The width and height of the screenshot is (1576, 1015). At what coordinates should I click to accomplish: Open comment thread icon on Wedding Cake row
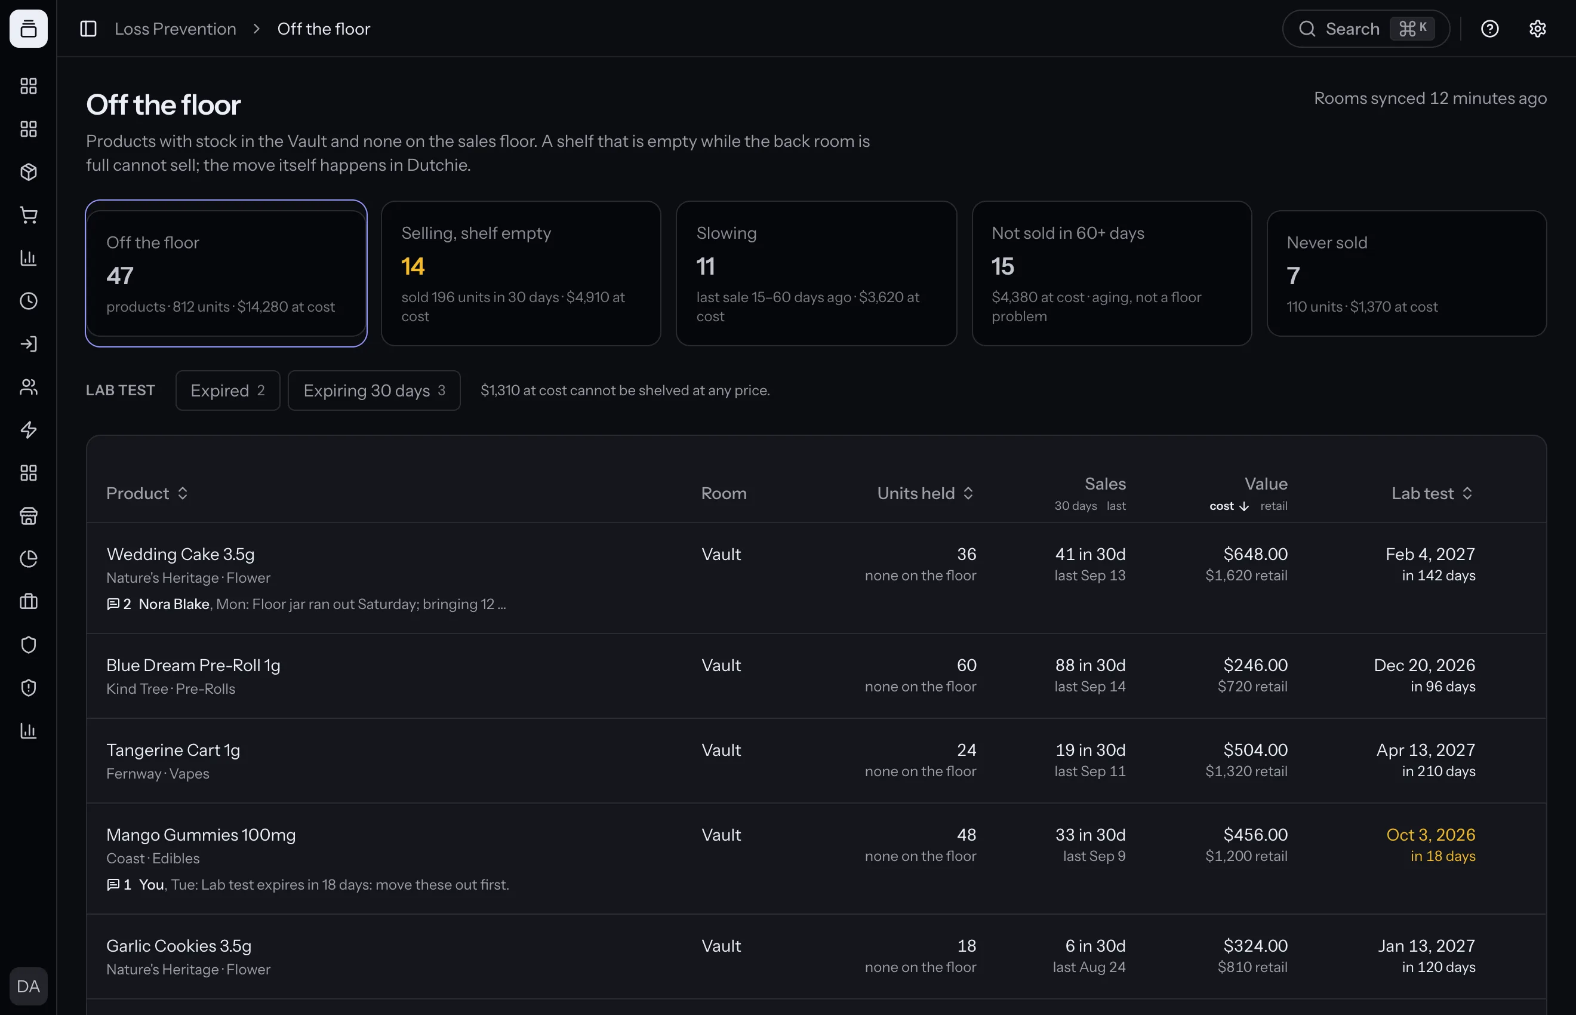tap(113, 604)
